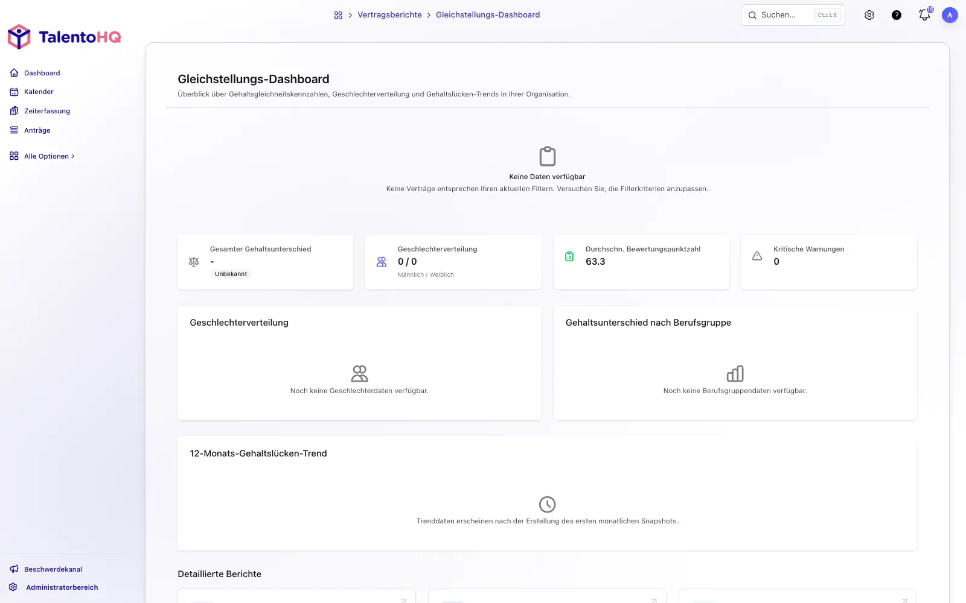This screenshot has width=966, height=603.
Task: Click the search magnifier icon
Action: point(752,15)
